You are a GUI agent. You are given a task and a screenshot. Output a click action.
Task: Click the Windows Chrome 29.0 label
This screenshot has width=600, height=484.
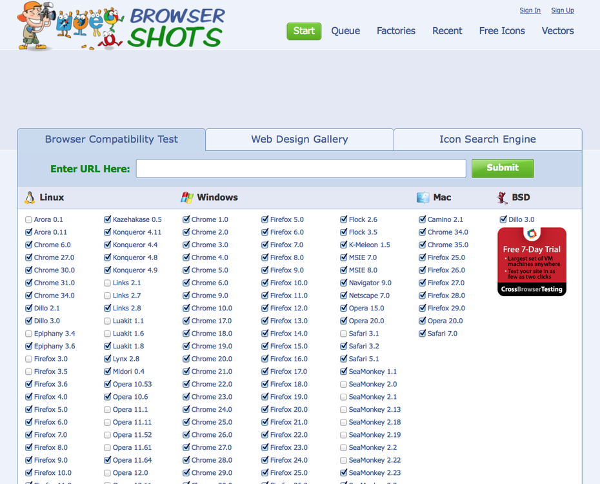point(212,473)
